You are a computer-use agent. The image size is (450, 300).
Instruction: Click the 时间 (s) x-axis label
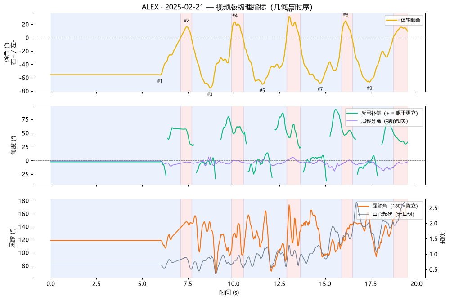229,292
